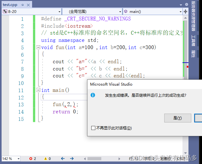Click the horizontal scrollbar thumb
Image resolution: width=202 pixels, height=164 pixels.
click(x=94, y=159)
